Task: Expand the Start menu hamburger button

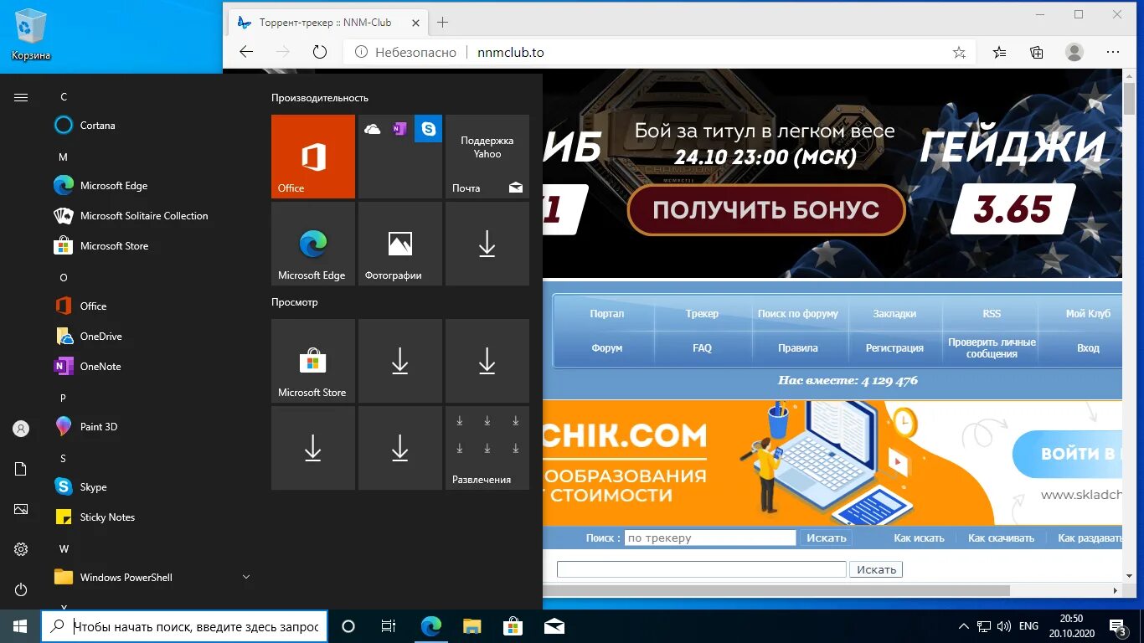Action: [x=21, y=98]
